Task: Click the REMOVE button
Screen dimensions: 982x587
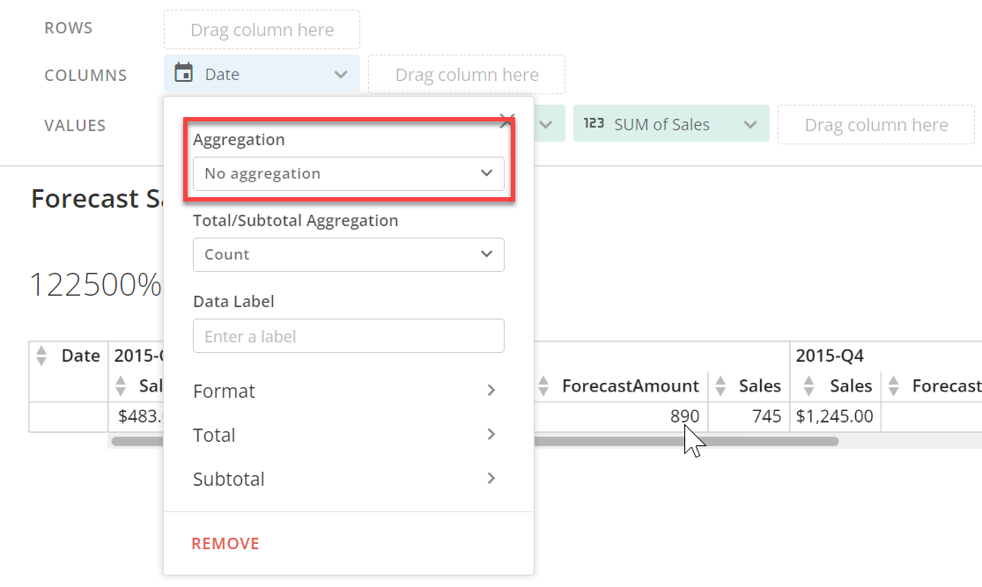Action: (x=225, y=543)
